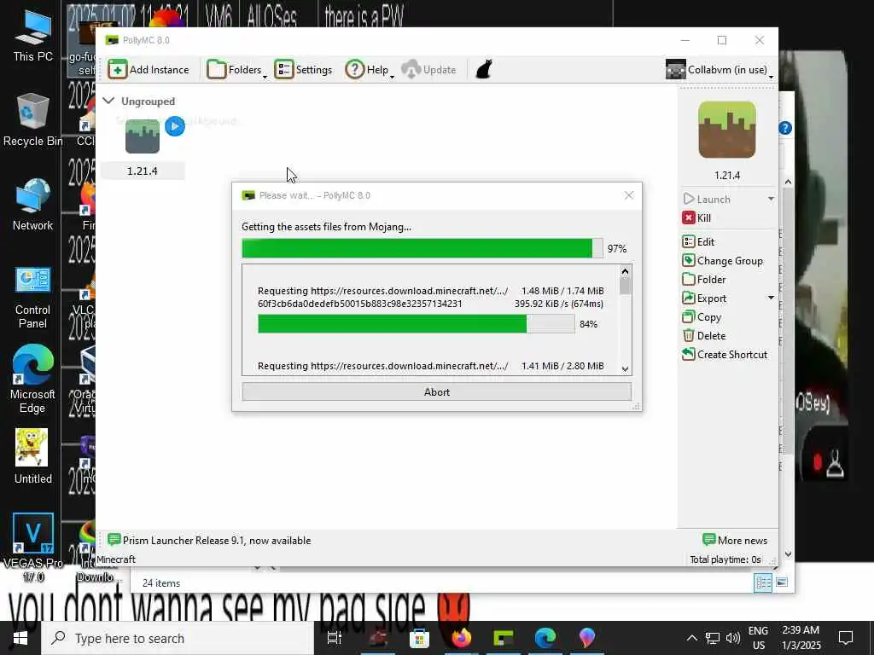The height and width of the screenshot is (655, 874).
Task: Click the Launch button in the sidebar
Action: 707,199
